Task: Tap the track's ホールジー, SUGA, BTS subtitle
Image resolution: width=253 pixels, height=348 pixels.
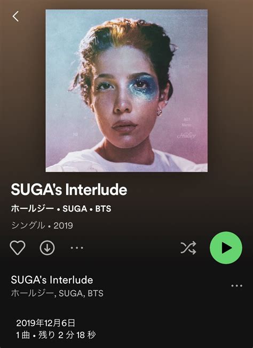Action: (x=57, y=293)
